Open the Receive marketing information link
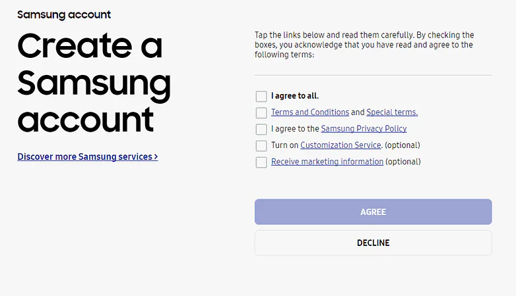This screenshot has height=296, width=516. click(x=327, y=161)
